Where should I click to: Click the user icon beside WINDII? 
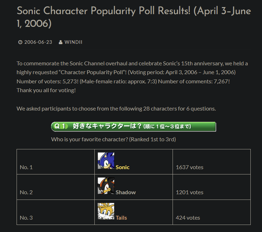tap(61, 42)
